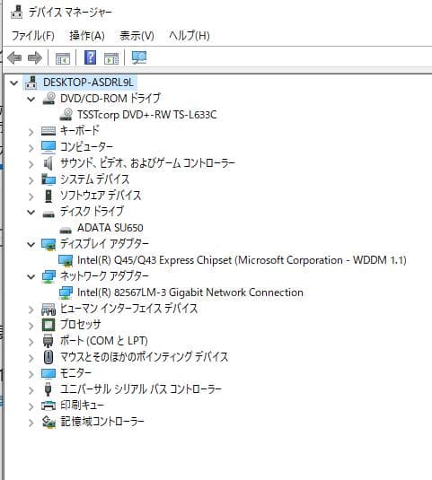
Task: Expand the サウンド、ビデオ、およびゲーム コントローラー category
Action: coord(31,164)
